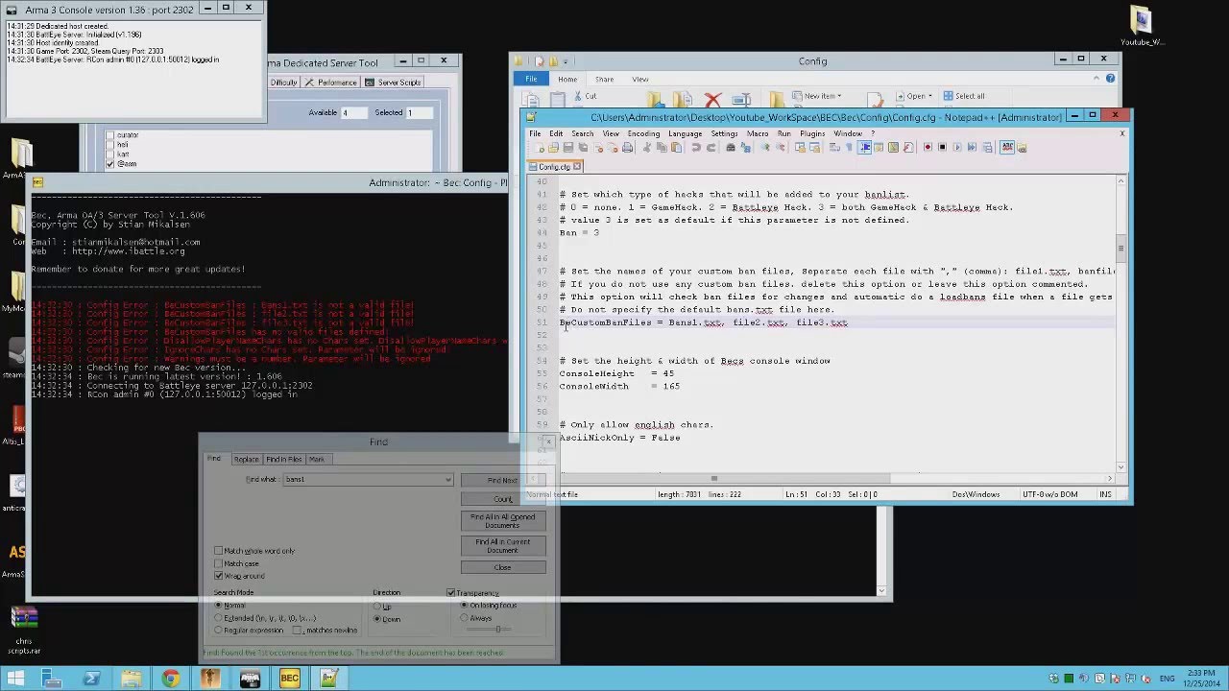Toggle Word wrap icon in Notepad++ toolbar
Image resolution: width=1229 pixels, height=691 pixels.
tap(834, 148)
